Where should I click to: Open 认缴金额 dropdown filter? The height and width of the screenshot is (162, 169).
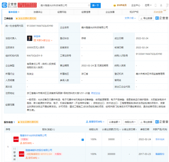pyautogui.click(x=114, y=122)
